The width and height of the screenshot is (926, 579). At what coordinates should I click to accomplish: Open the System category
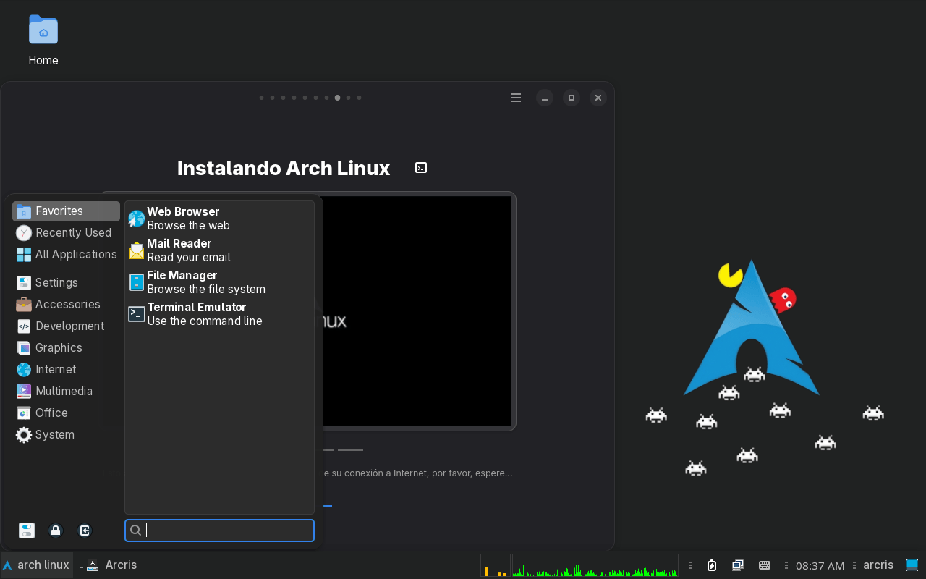point(67,435)
